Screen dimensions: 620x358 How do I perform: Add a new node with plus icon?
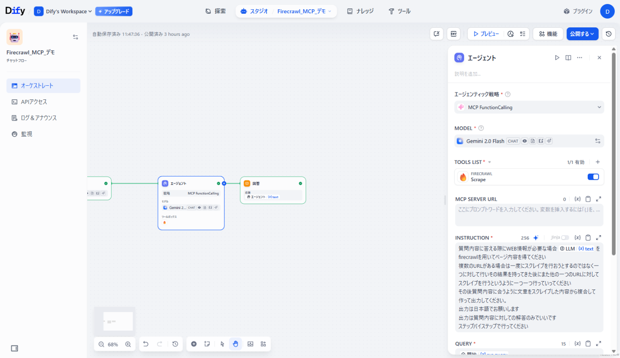pos(194,344)
